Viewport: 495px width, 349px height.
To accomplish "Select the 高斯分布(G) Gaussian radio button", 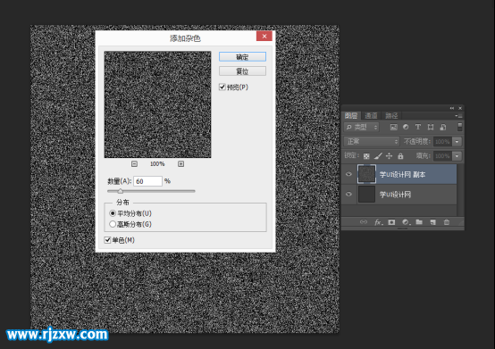I will point(113,224).
